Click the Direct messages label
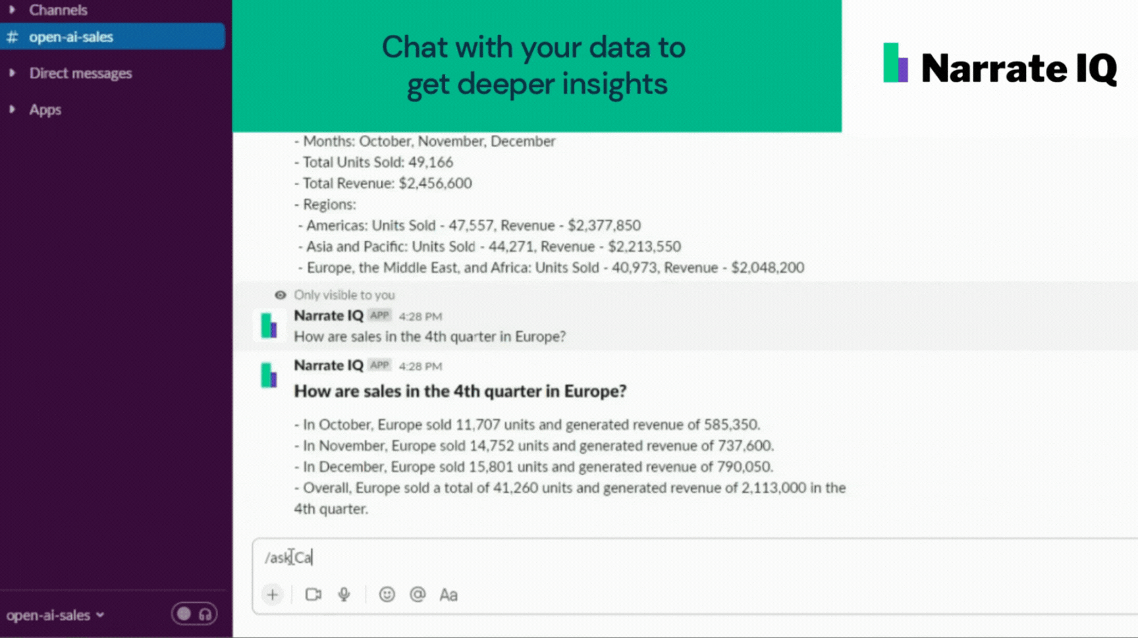1138x638 pixels. click(80, 73)
